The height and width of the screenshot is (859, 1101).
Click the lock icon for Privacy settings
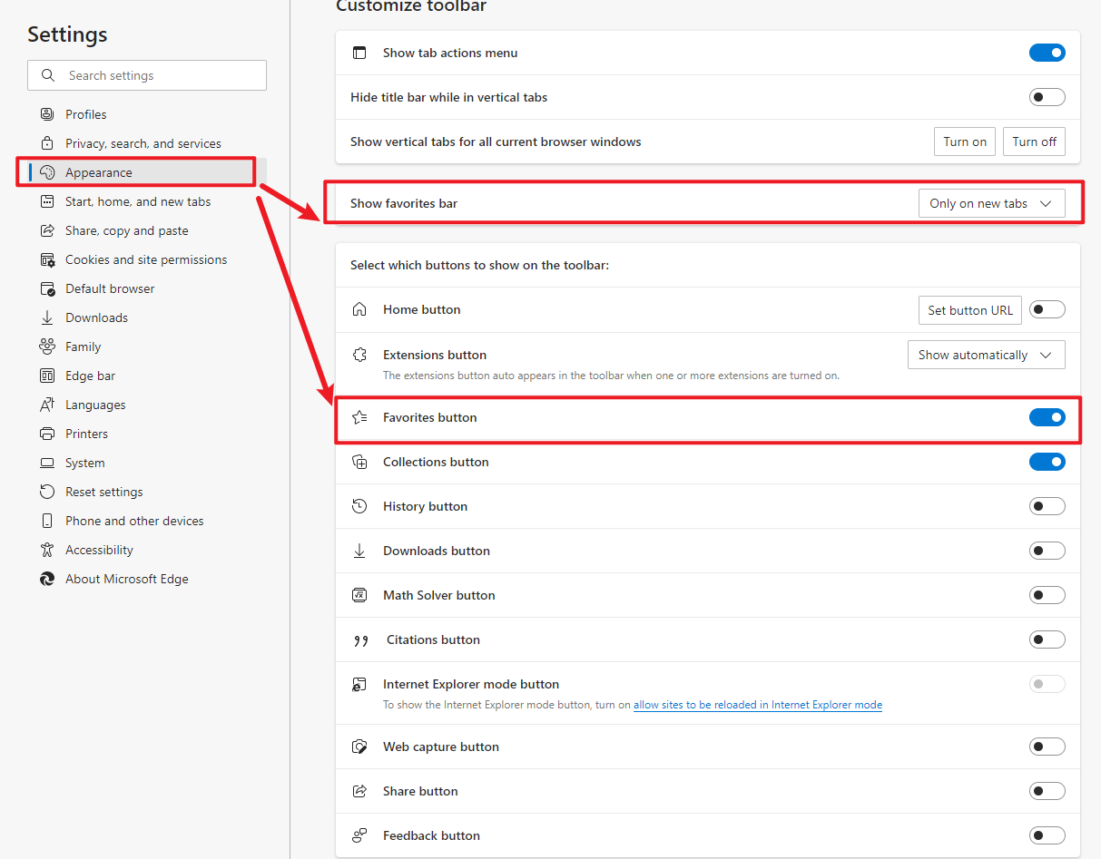click(x=47, y=143)
